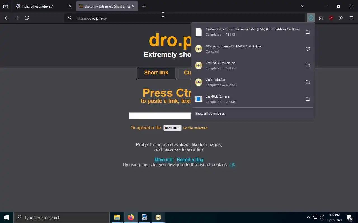List all tabs dropdown arrow
358x223 pixels.
[x=302, y=6]
